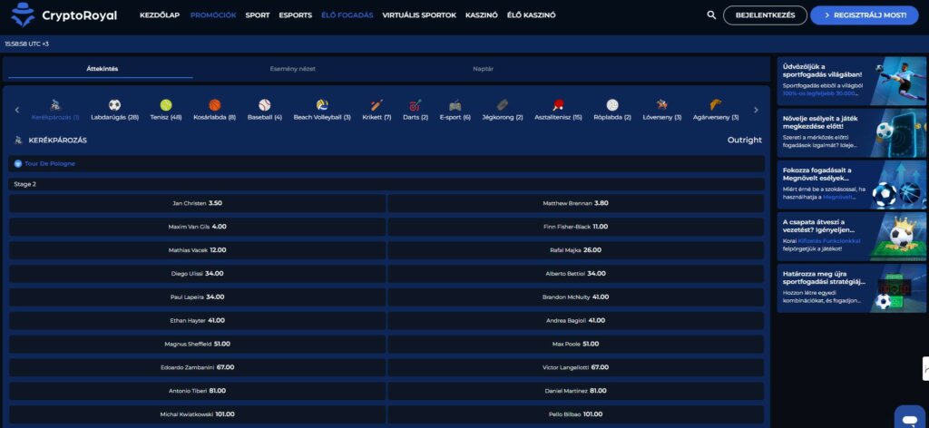
Task: Bet on Paul Lapeira at 34.00
Action: tap(197, 297)
